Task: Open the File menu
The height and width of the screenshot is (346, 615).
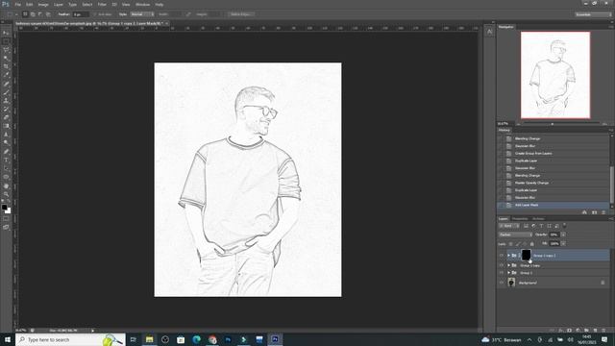Action: click(x=17, y=4)
